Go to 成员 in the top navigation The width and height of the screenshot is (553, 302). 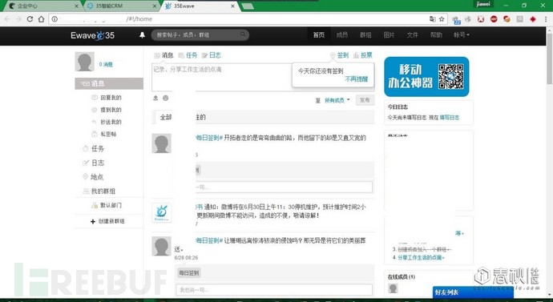pos(341,35)
